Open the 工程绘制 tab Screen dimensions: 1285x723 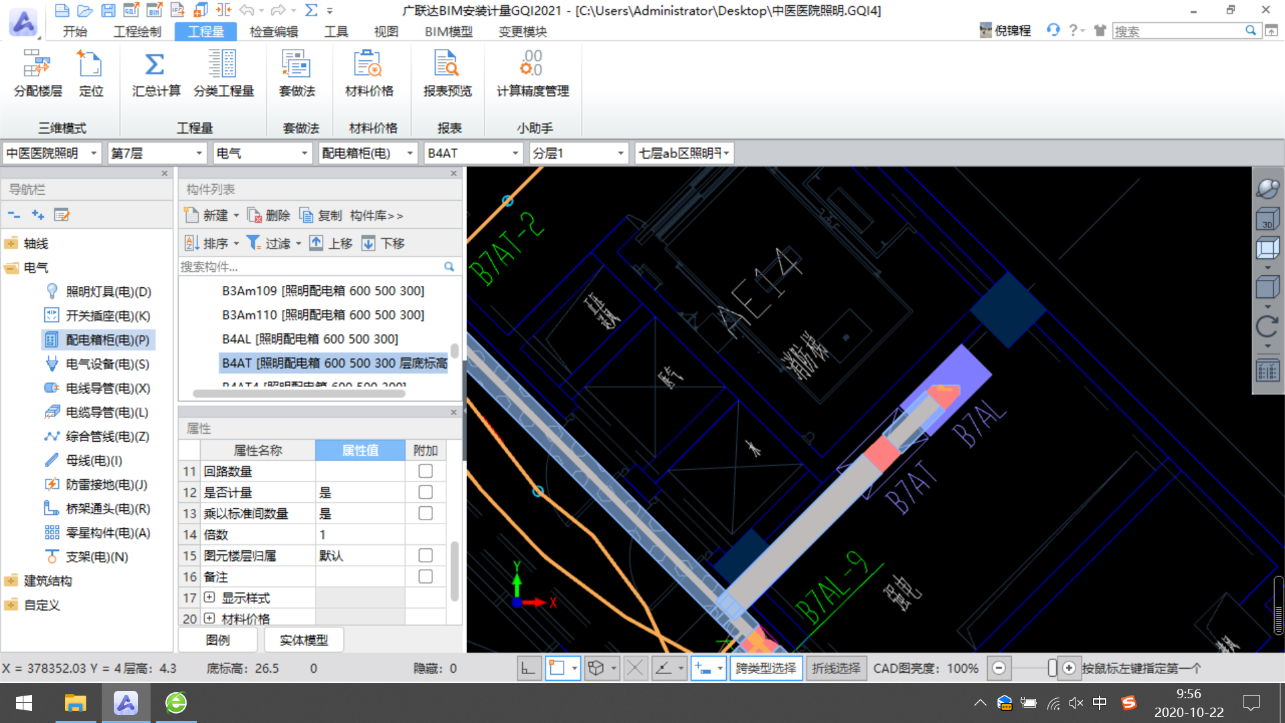point(137,31)
